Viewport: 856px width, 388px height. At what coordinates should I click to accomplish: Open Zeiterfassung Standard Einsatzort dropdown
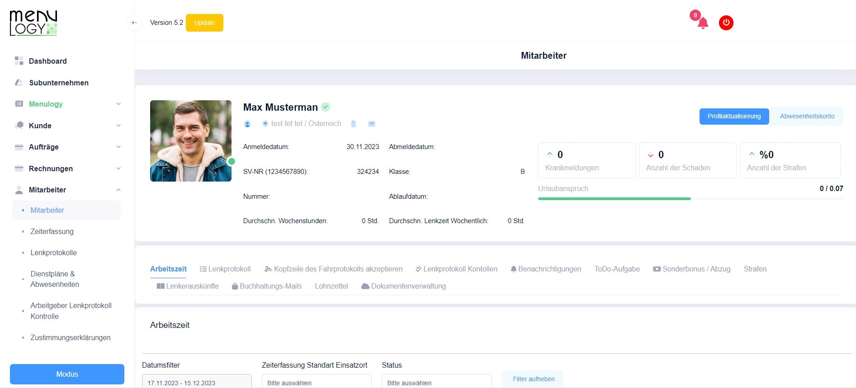point(317,381)
